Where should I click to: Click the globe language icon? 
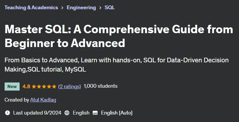(x=67, y=113)
